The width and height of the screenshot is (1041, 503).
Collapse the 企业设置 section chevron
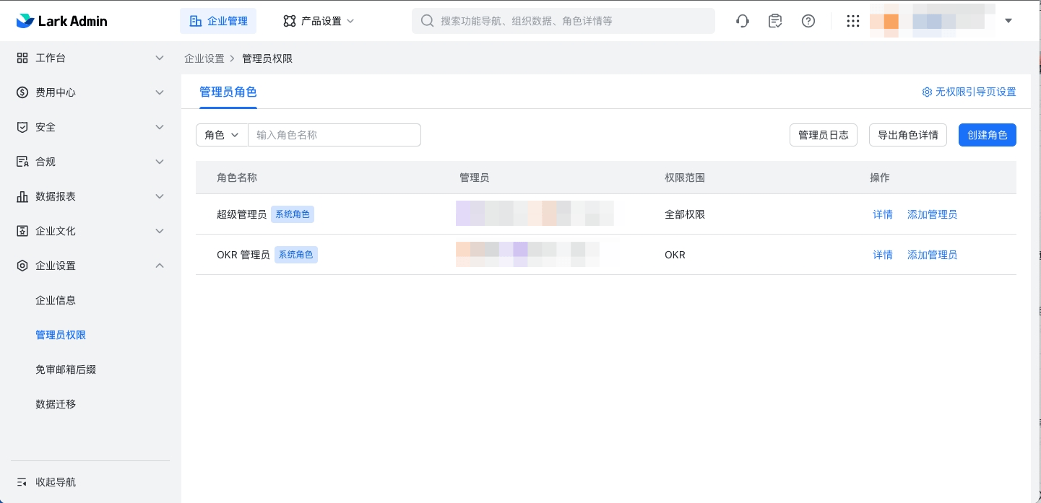[160, 266]
